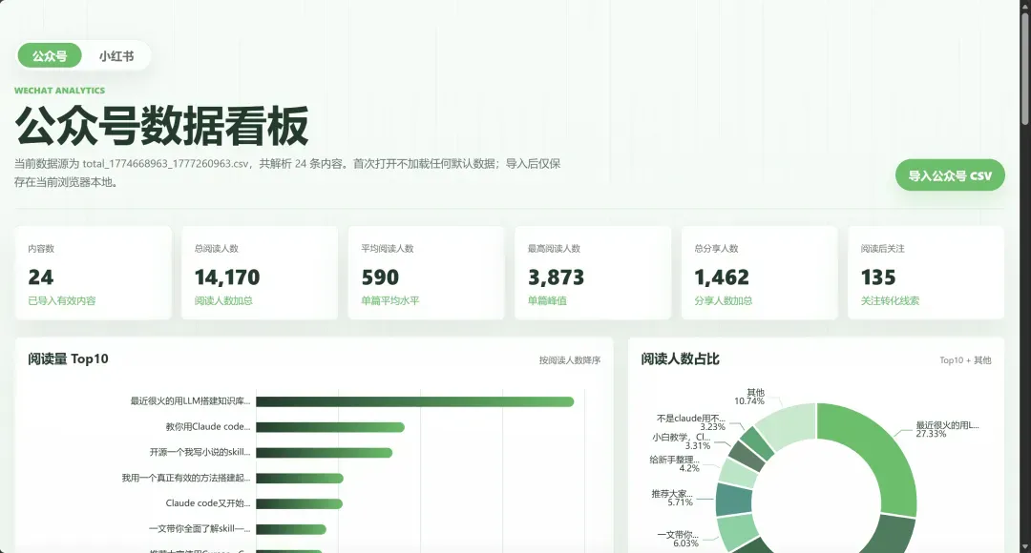
Task: Click the scrollbar down arrow
Action: [x=1025, y=546]
